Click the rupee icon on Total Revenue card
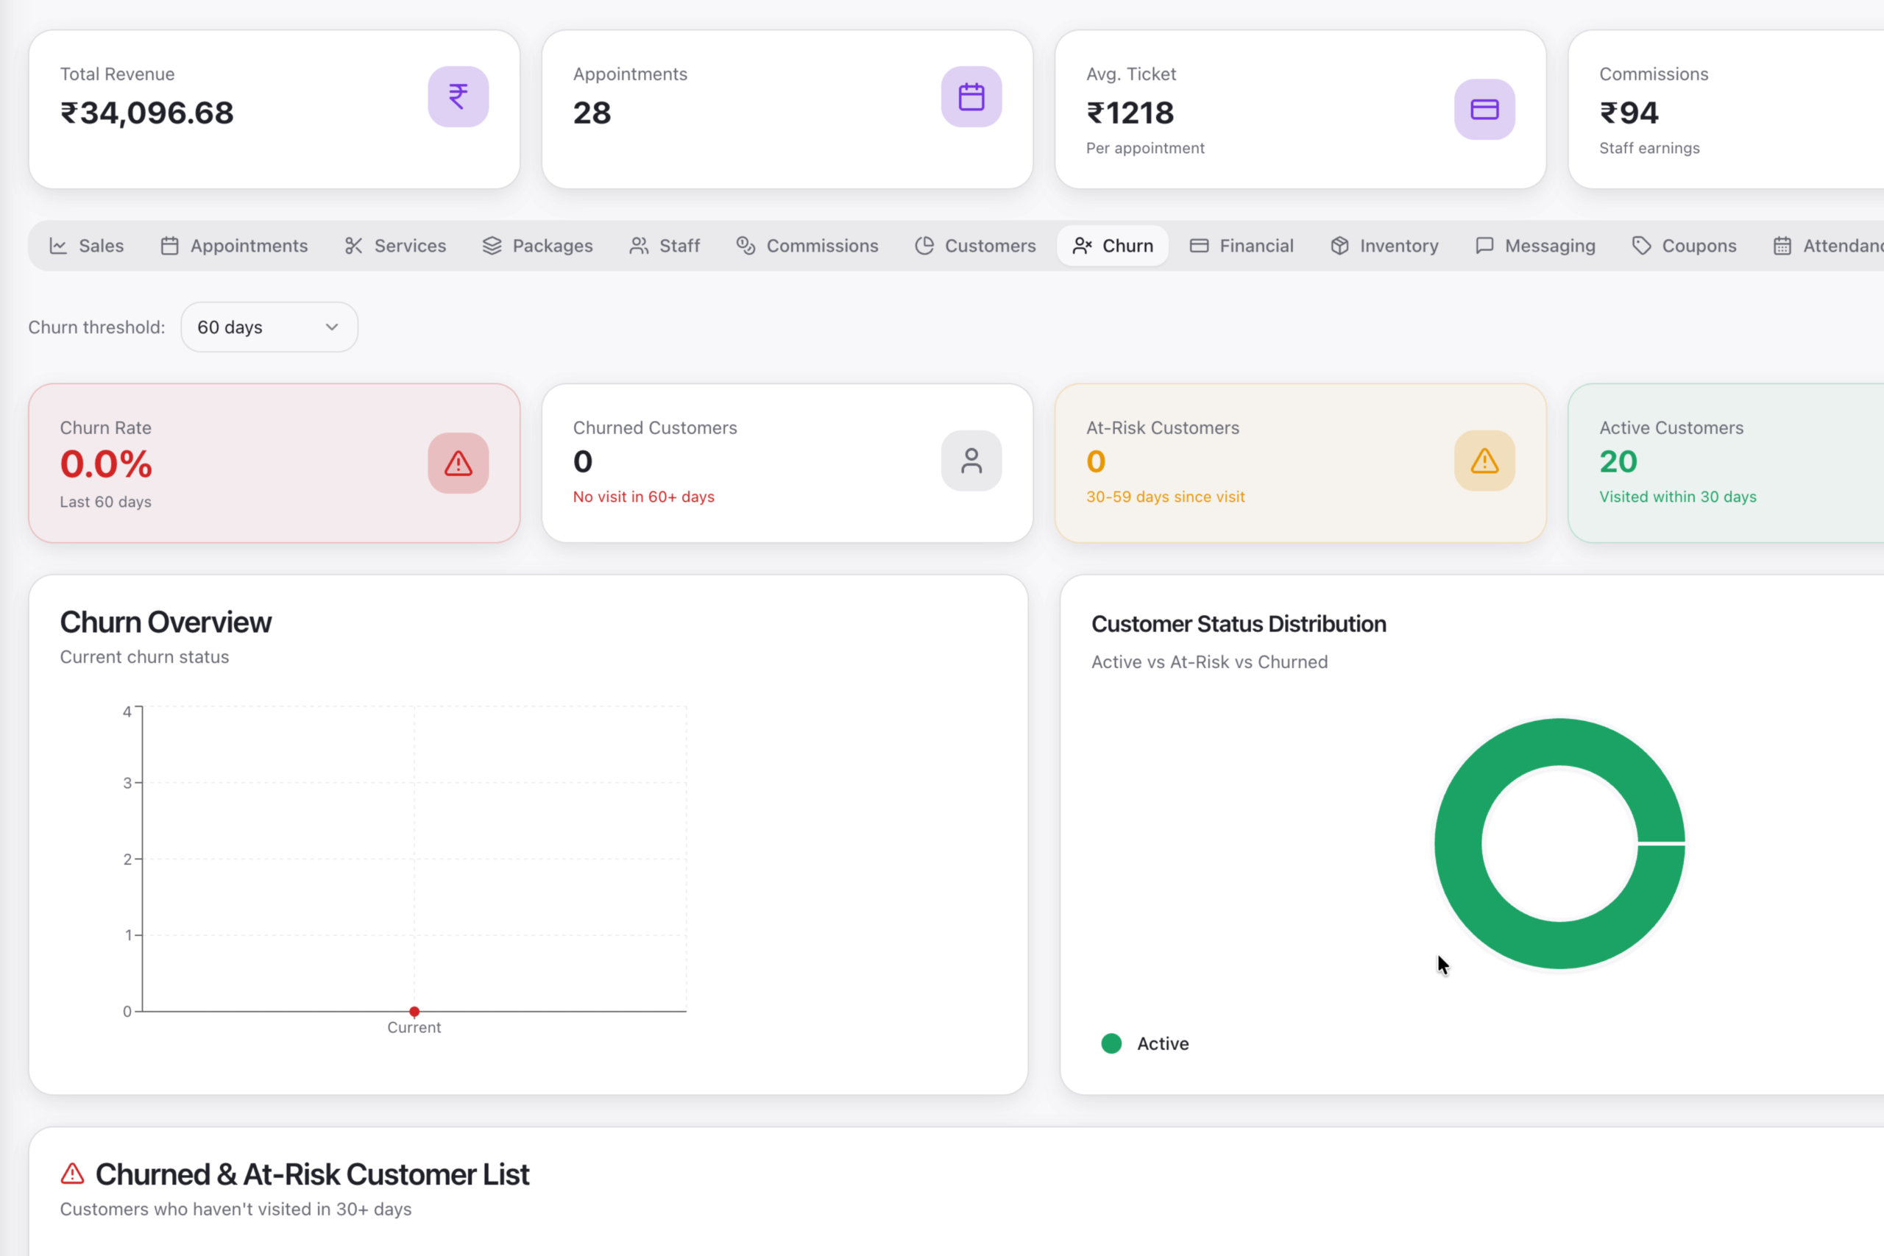The width and height of the screenshot is (1884, 1256). pyautogui.click(x=458, y=97)
